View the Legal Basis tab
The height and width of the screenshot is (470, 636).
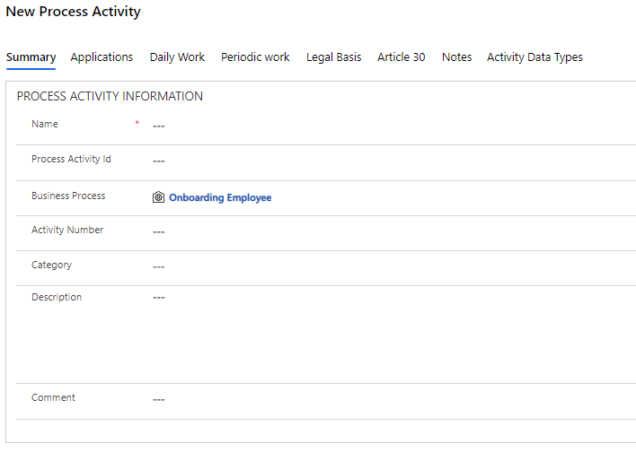[333, 57]
